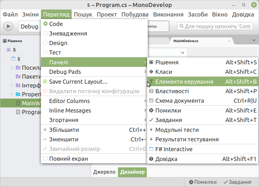Click the Властивості properties icon

[151, 91]
